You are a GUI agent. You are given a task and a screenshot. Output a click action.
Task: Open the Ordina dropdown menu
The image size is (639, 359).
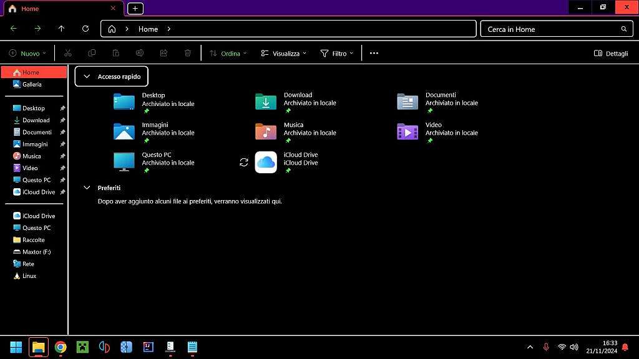(228, 53)
